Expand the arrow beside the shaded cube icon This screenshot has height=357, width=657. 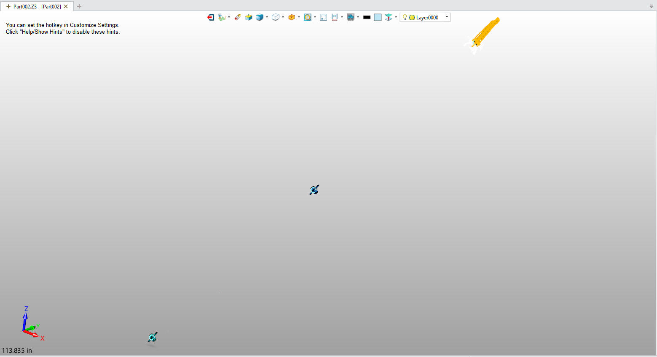pyautogui.click(x=267, y=17)
